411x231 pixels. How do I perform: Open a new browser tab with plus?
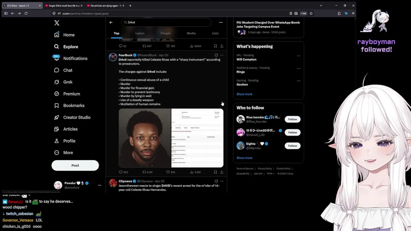point(130,5)
